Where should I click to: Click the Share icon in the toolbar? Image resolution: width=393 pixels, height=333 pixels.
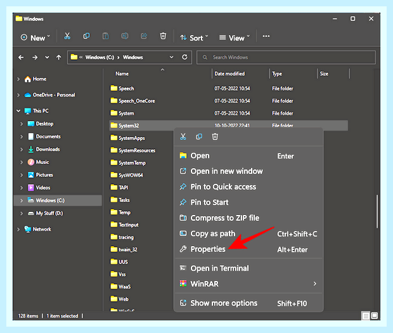click(144, 36)
